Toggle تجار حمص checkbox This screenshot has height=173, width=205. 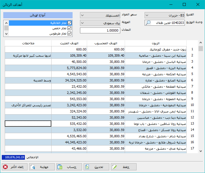tap(69, 28)
